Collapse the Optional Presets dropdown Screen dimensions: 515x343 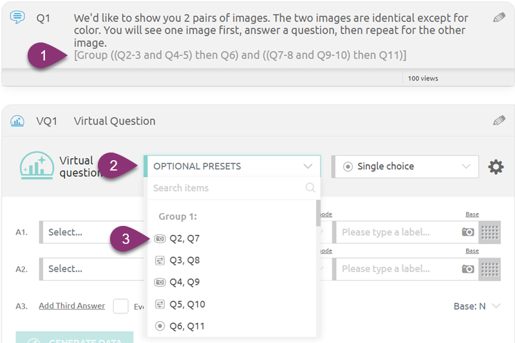232,166
